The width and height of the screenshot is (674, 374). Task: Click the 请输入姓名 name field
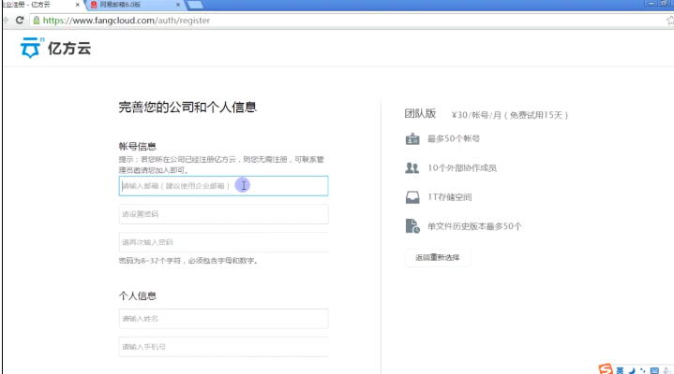pos(223,319)
